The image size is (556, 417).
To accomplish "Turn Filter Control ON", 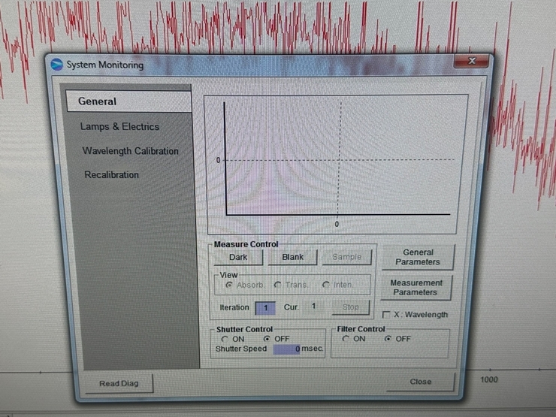I will pos(345,339).
